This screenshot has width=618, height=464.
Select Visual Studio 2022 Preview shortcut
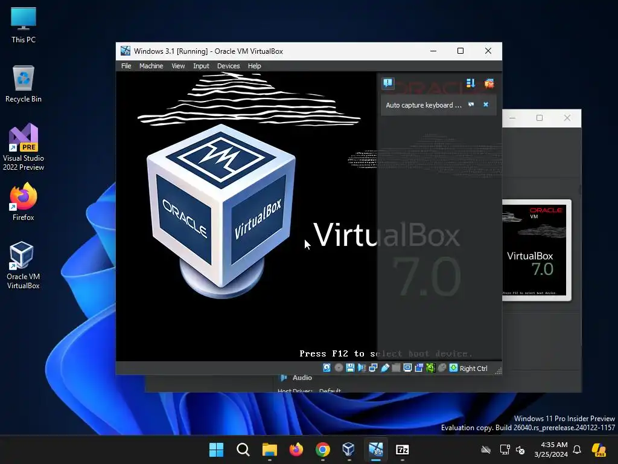tap(24, 147)
